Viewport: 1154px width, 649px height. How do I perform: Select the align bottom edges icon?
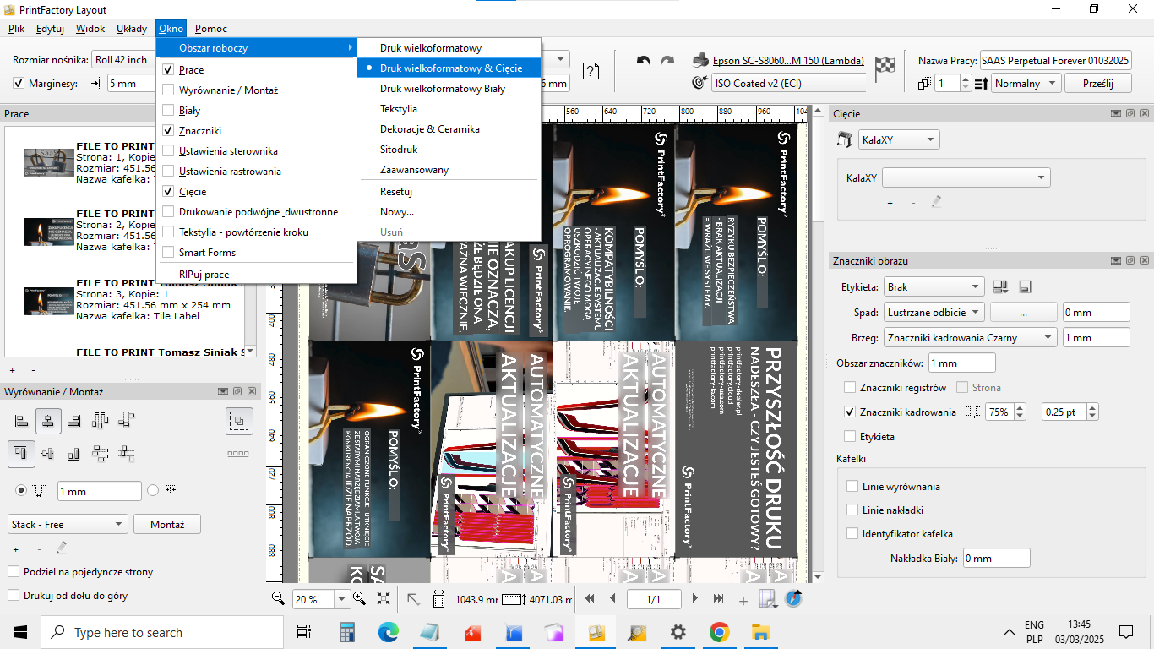(74, 454)
